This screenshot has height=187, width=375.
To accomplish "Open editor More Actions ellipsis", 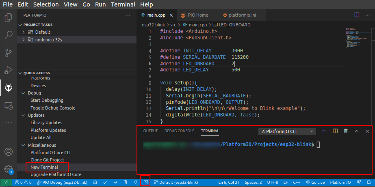I will click(x=367, y=15).
